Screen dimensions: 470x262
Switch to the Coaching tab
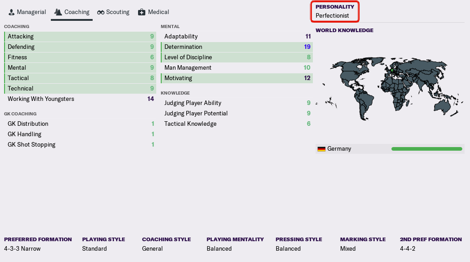[x=72, y=12]
